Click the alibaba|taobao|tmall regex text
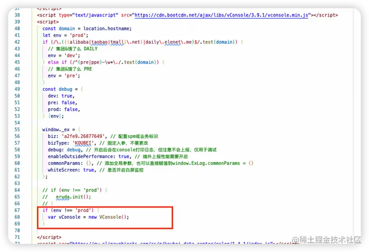This screenshot has height=252, width=369. point(96,42)
